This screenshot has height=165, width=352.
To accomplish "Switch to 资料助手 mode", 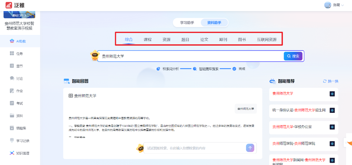I will (x=214, y=23).
